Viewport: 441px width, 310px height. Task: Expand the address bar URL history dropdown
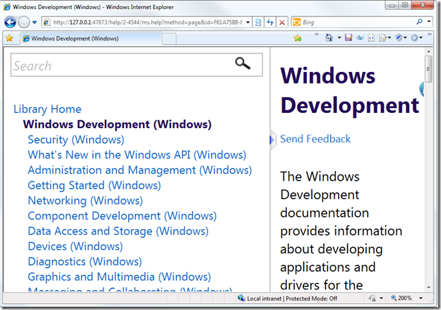[x=247, y=22]
